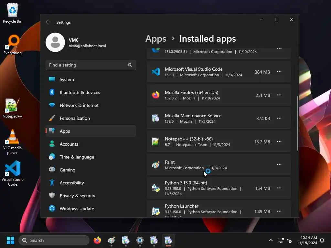The image size is (331, 248).
Task: Click the Find a setting search box
Action: (91, 65)
